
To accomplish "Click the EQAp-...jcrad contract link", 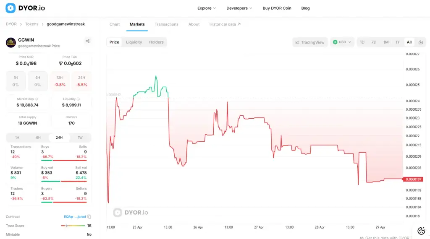I will tap(75, 216).
